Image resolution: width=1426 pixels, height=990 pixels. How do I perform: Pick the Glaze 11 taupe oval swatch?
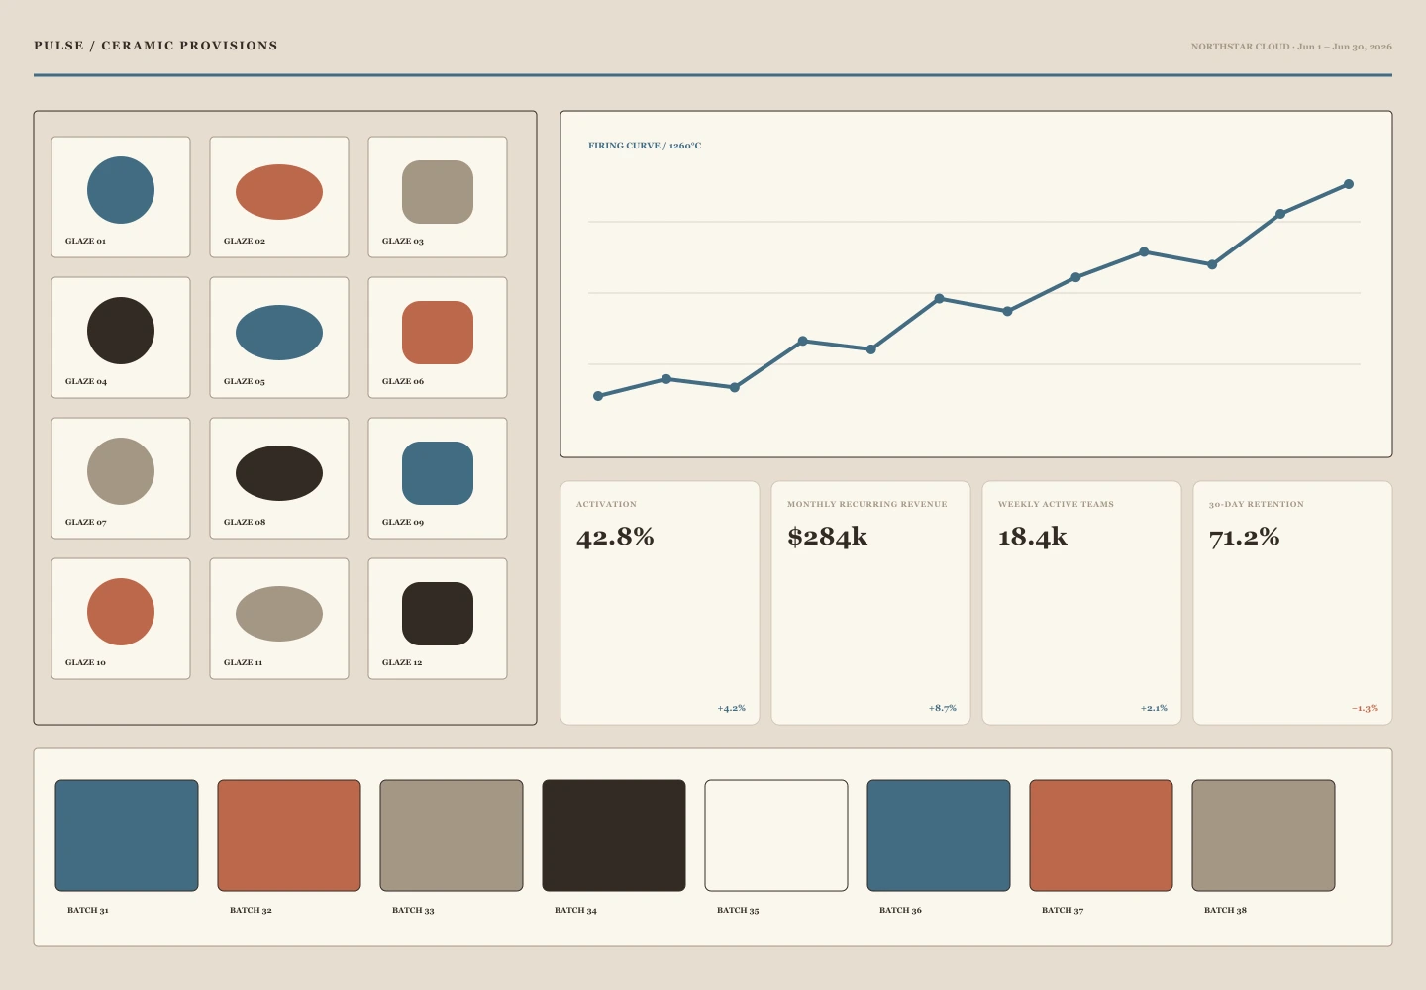[x=279, y=614]
